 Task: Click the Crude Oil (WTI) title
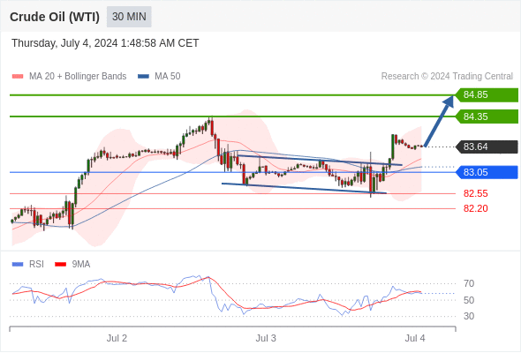55,17
